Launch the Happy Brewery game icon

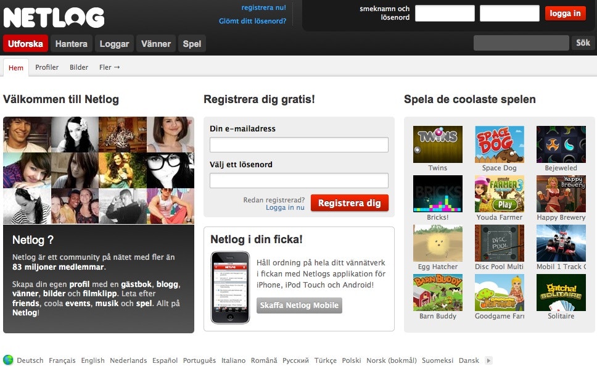click(x=561, y=193)
